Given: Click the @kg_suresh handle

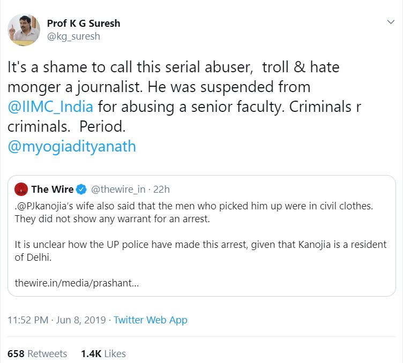Looking at the screenshot, I should [73, 36].
